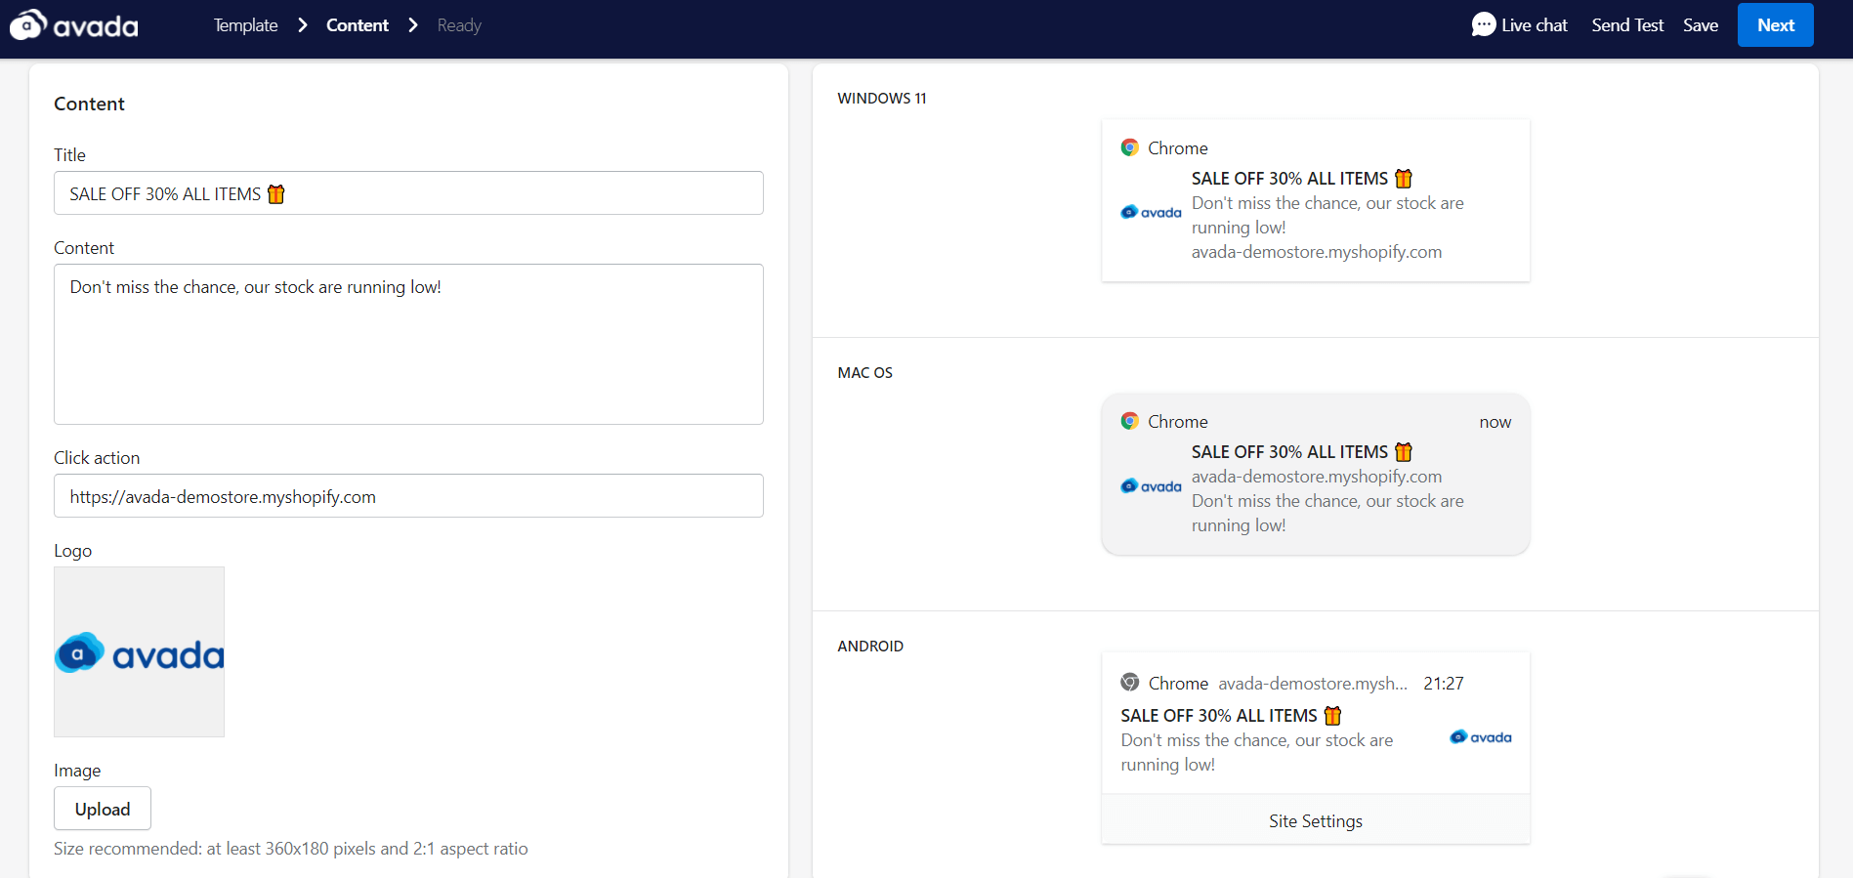Jump to the Ready step
Viewport: 1853px width, 878px height.
coord(459,25)
